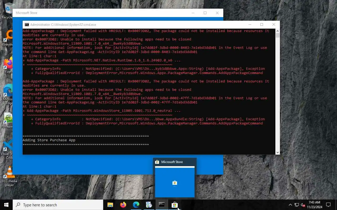The image size is (337, 210).
Task: Maximize the Microsoft Store window
Action: tap(205, 13)
